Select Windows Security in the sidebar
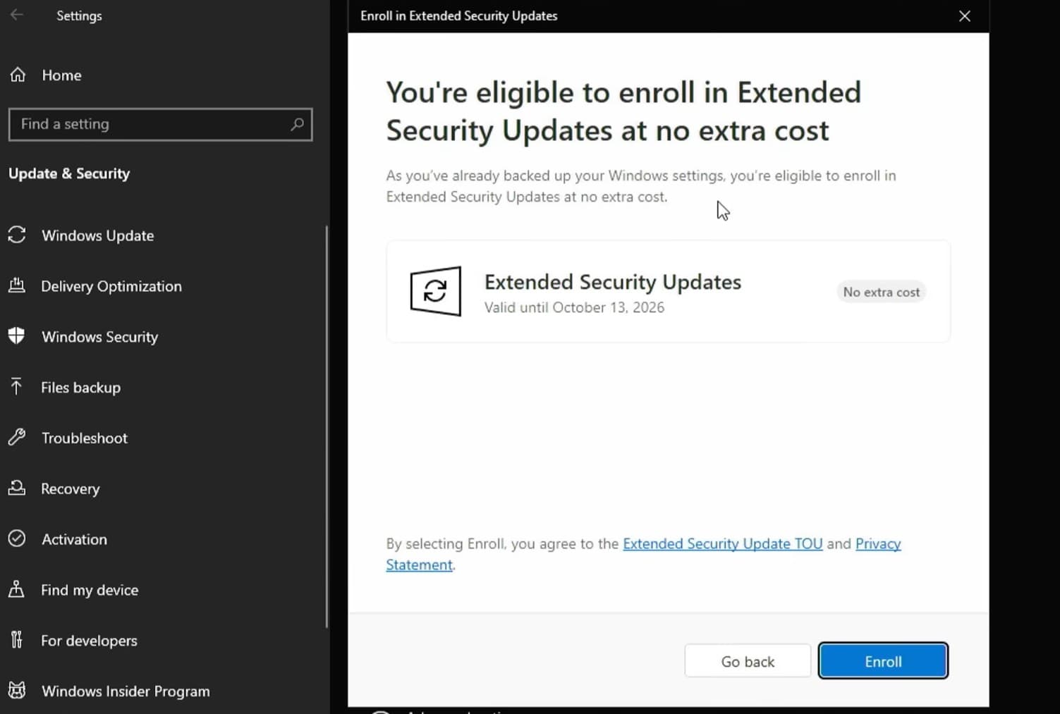 click(99, 337)
